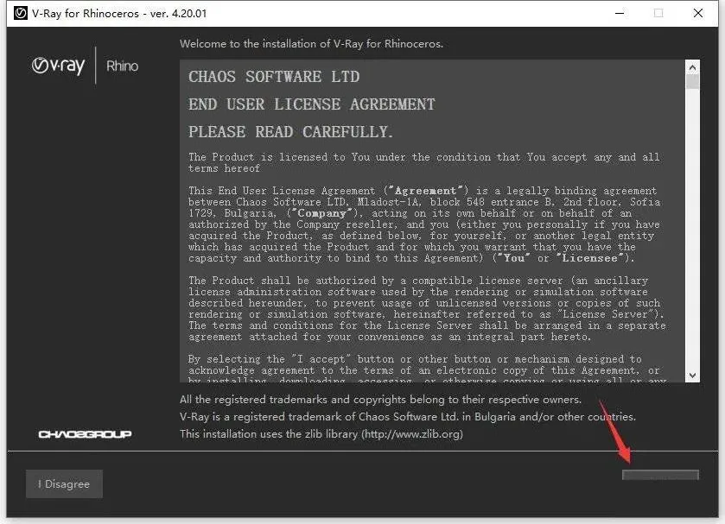Click the 'END USER LICENSE AGREEMENT' heading
Image resolution: width=725 pixels, height=524 pixels.
pyautogui.click(x=312, y=104)
